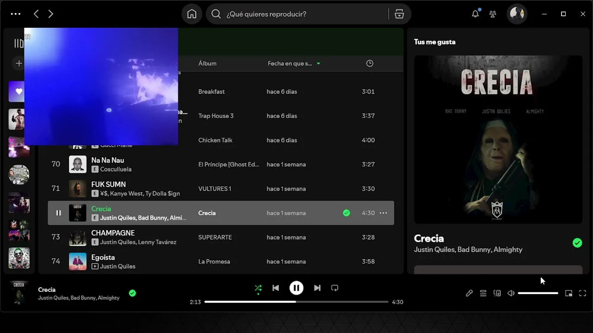Toggle repeat mode
The width and height of the screenshot is (593, 333).
(x=334, y=288)
